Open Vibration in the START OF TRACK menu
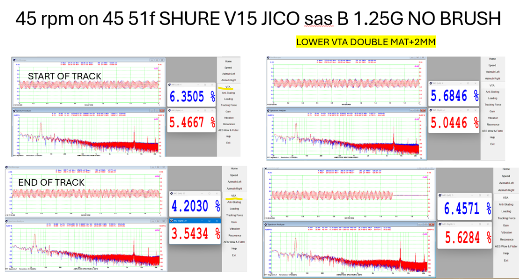The height and width of the screenshot is (280, 532). [229, 118]
